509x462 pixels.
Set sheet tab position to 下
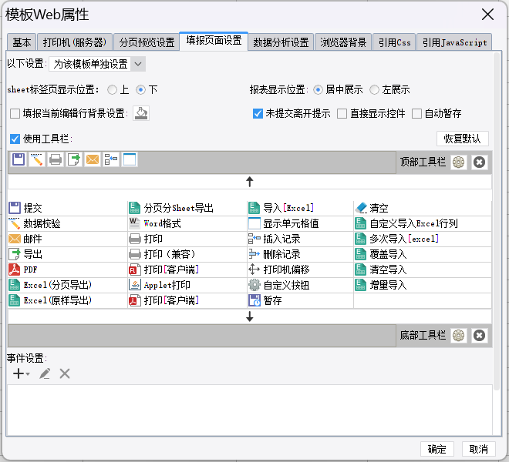140,90
